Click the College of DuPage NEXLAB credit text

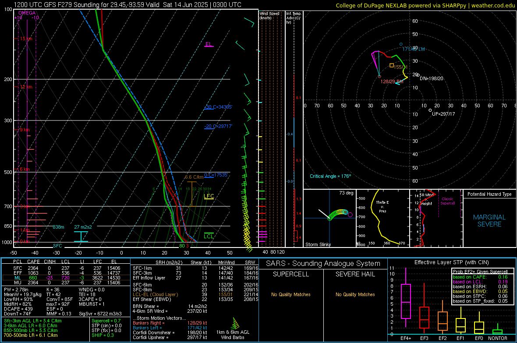(x=425, y=5)
